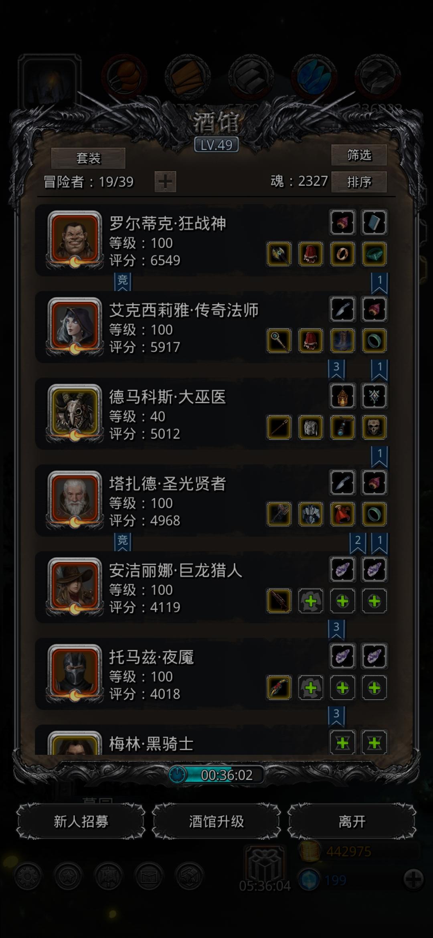Click the 酒馆升级 tavern upgrade button
The width and height of the screenshot is (433, 938).
[x=216, y=821]
